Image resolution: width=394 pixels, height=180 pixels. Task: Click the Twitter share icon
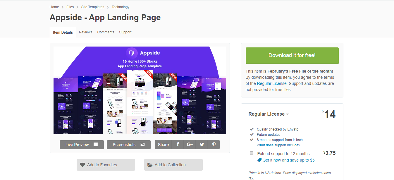point(202,145)
